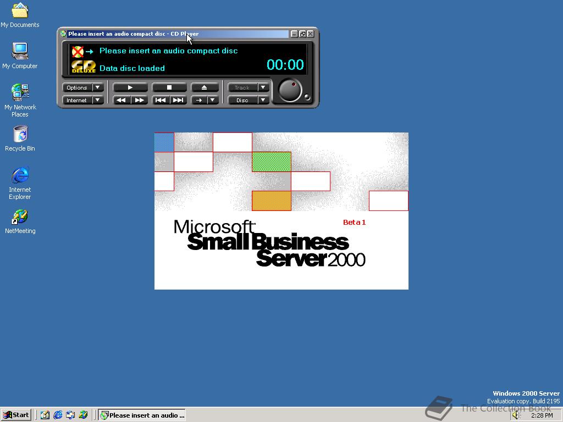Expand the Disc dropdown arrow

[x=263, y=100]
